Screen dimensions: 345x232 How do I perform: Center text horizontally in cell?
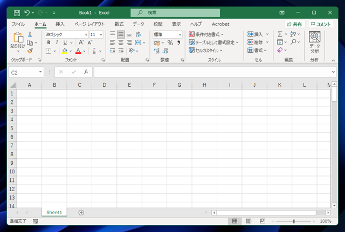click(x=121, y=43)
